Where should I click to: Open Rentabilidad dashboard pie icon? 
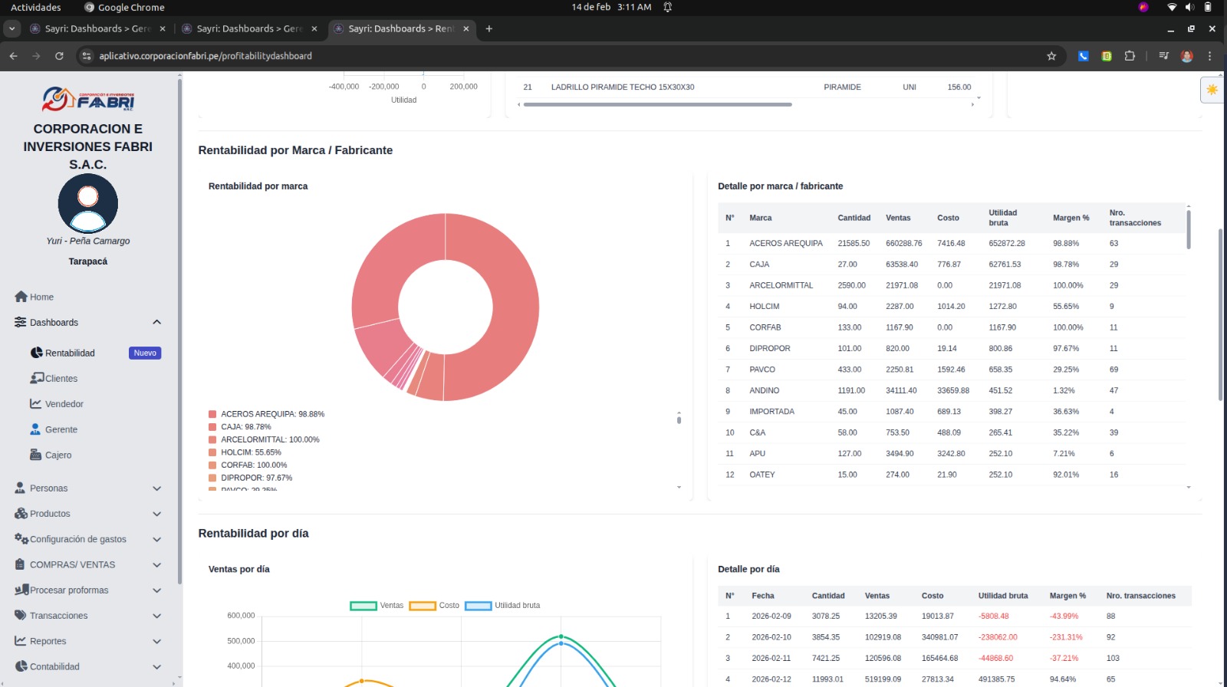click(x=36, y=353)
